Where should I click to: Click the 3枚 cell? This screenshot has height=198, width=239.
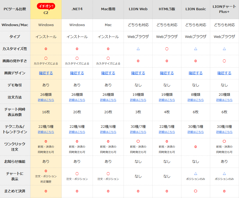138,112
